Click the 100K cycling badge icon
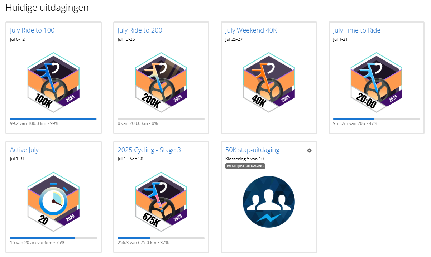 click(x=53, y=82)
